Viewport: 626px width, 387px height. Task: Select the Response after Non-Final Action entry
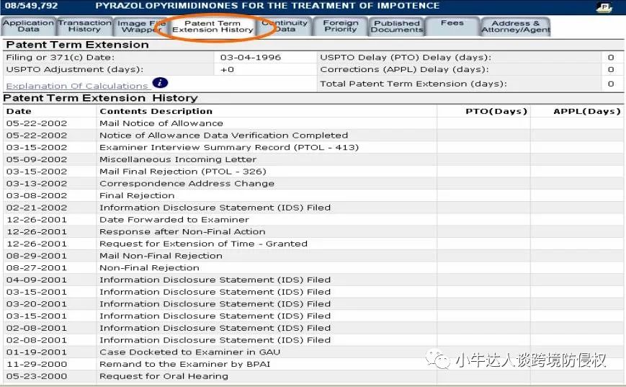coord(313,231)
